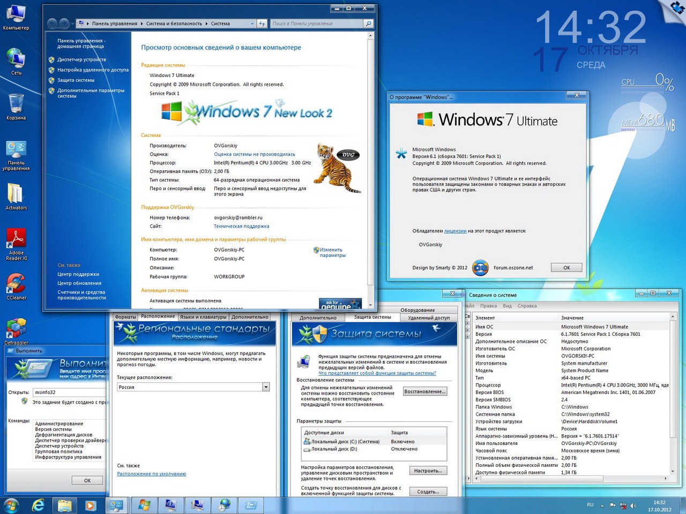Open Правка menu in system information
The height and width of the screenshot is (514, 686).
point(488,306)
